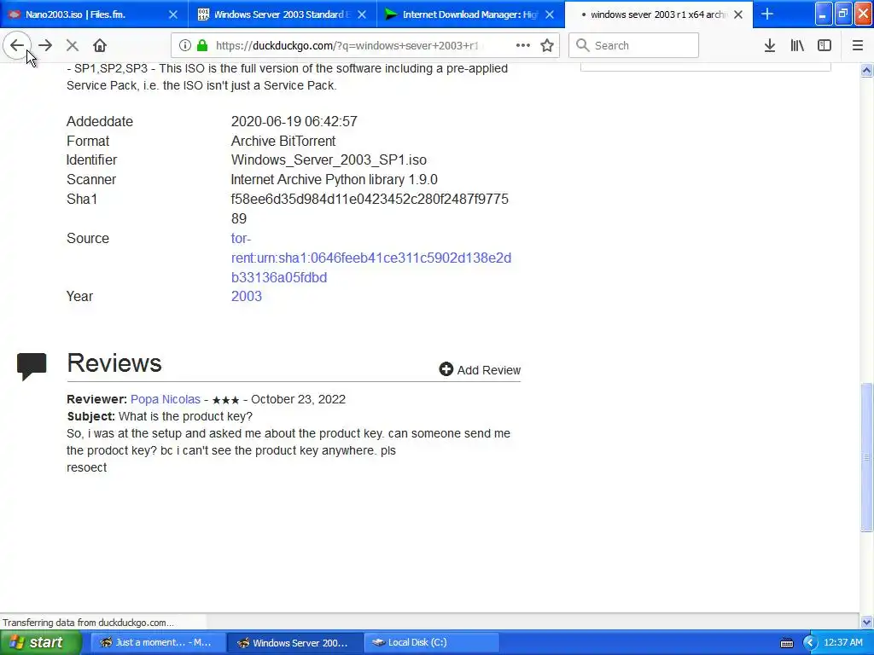Select the Scanner value Internet Archive Python library
Screen dimensions: 874x655
point(334,179)
